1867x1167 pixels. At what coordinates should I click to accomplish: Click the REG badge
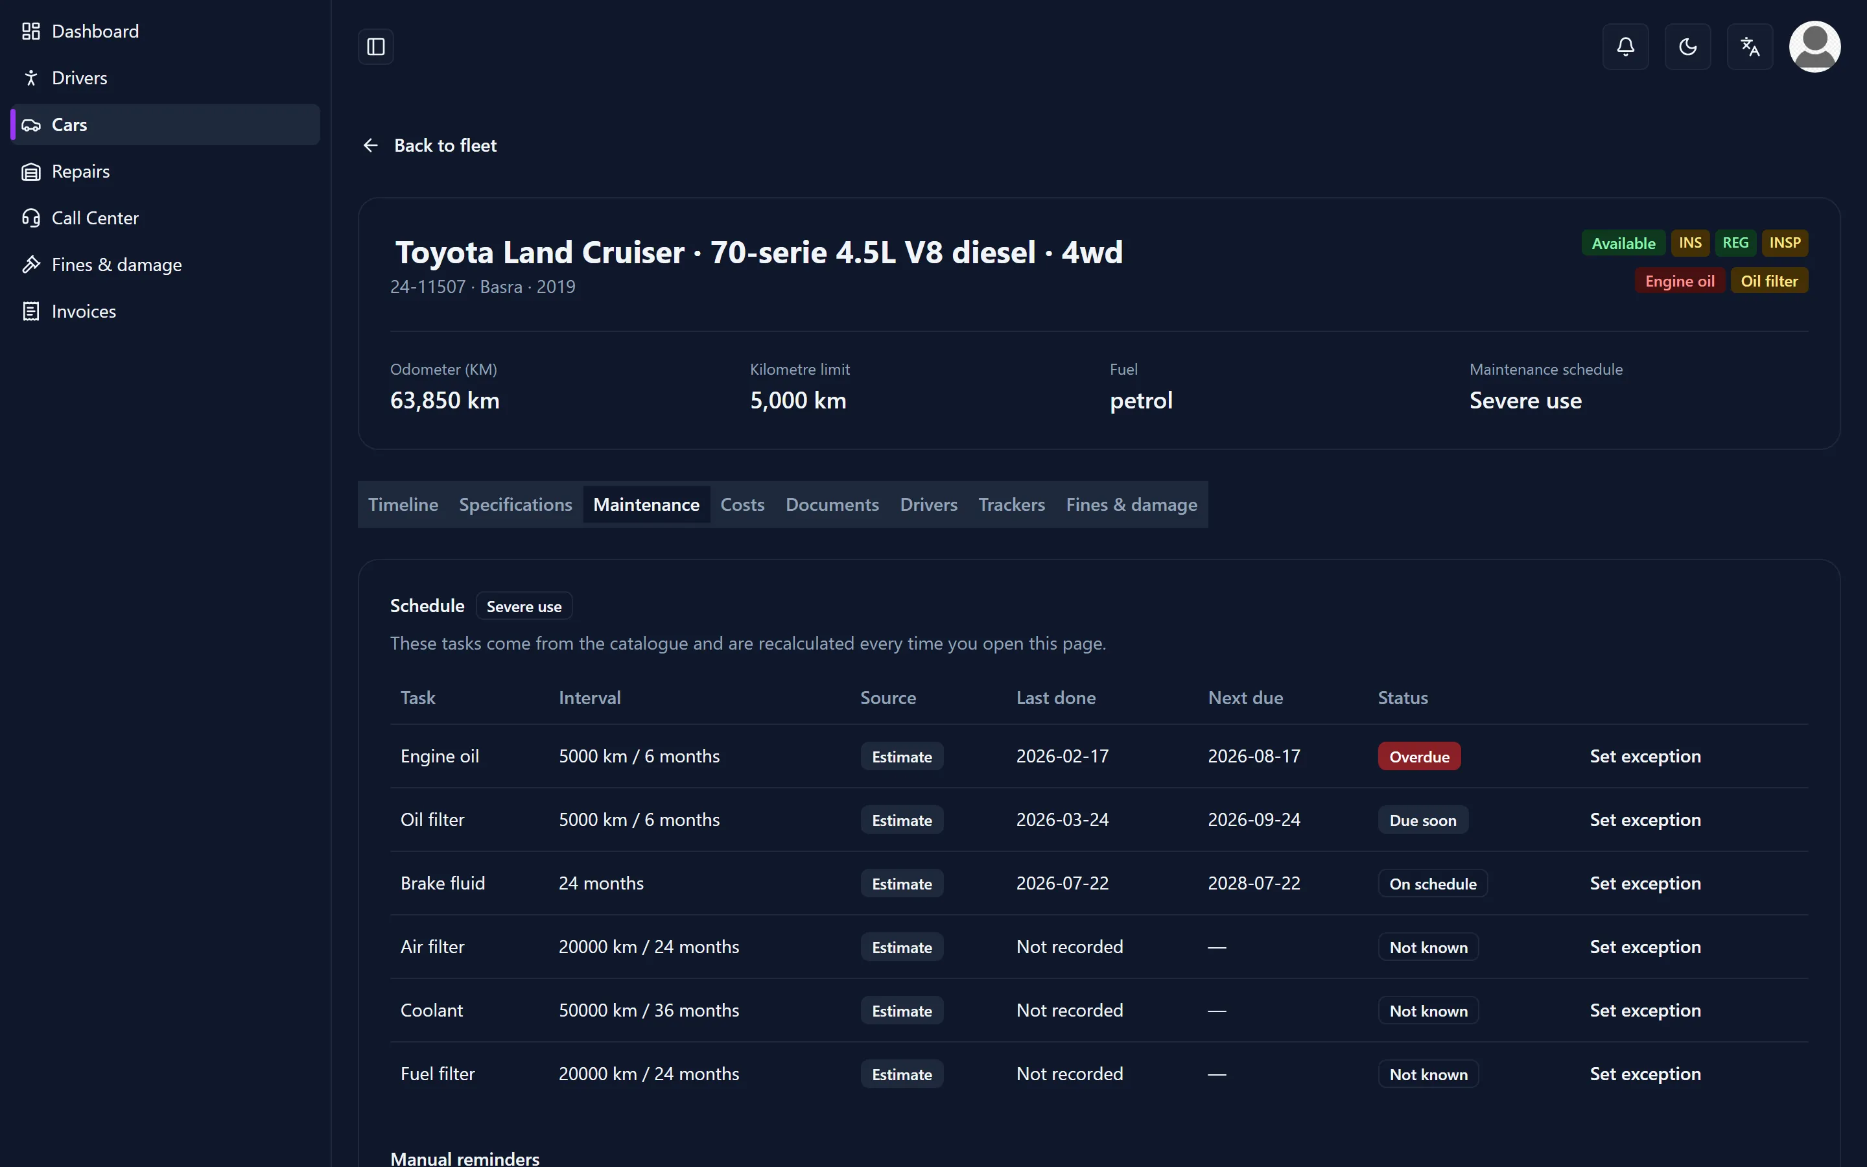(1735, 243)
